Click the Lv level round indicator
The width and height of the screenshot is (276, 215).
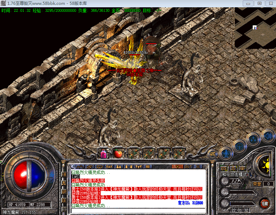pyautogui.click(x=225, y=181)
